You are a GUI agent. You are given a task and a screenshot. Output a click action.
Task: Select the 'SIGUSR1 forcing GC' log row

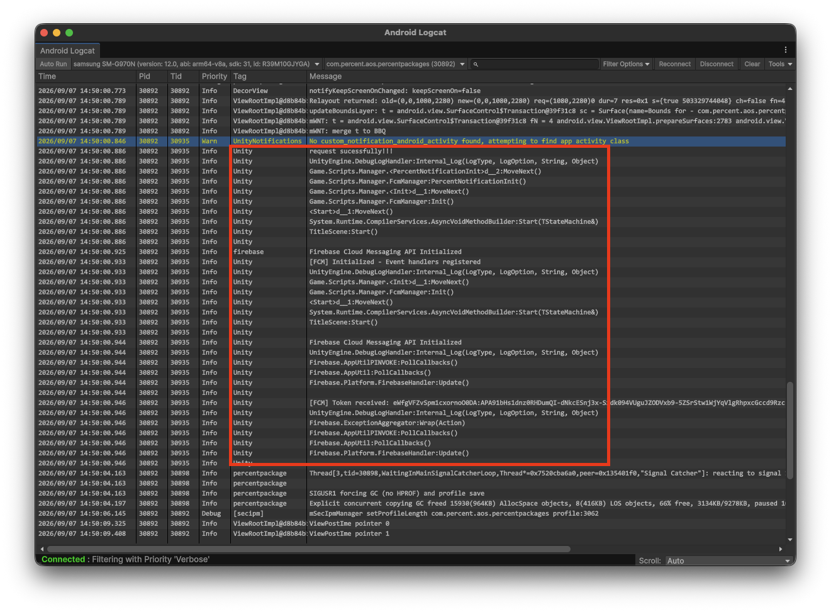coord(411,493)
